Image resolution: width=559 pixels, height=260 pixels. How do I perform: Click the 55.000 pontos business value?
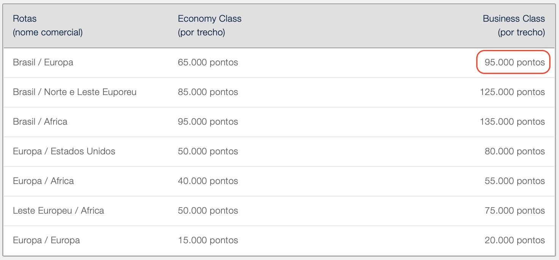tap(515, 181)
